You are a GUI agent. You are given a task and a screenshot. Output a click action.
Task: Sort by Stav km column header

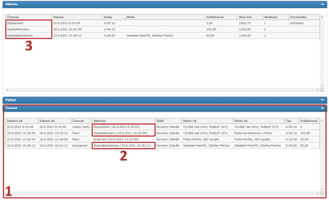pos(250,17)
